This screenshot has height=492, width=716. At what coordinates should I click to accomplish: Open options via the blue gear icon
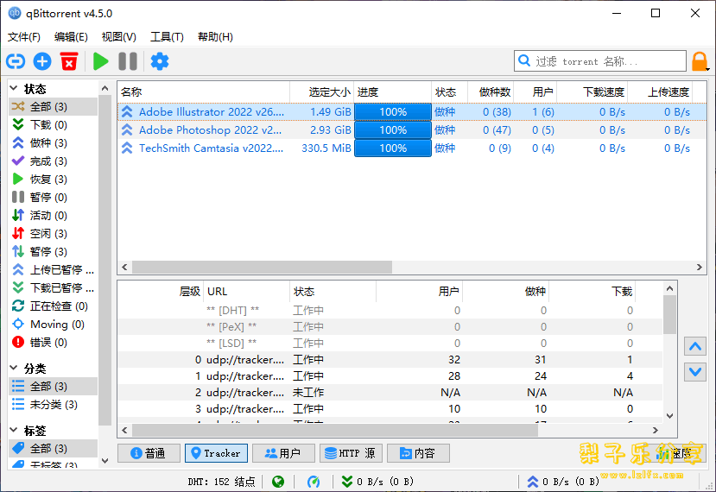[160, 61]
